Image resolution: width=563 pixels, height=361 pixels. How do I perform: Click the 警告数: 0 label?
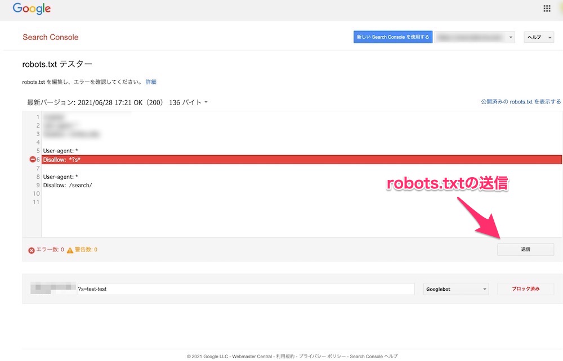(x=86, y=250)
